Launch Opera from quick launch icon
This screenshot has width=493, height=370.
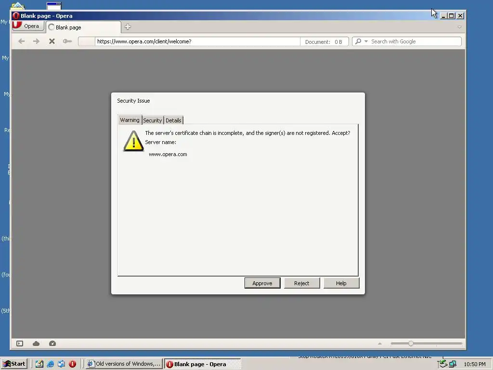tap(73, 364)
